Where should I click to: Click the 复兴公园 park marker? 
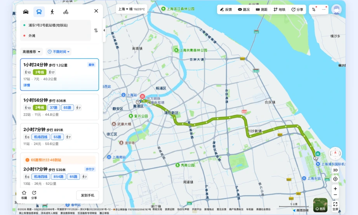[131, 116]
